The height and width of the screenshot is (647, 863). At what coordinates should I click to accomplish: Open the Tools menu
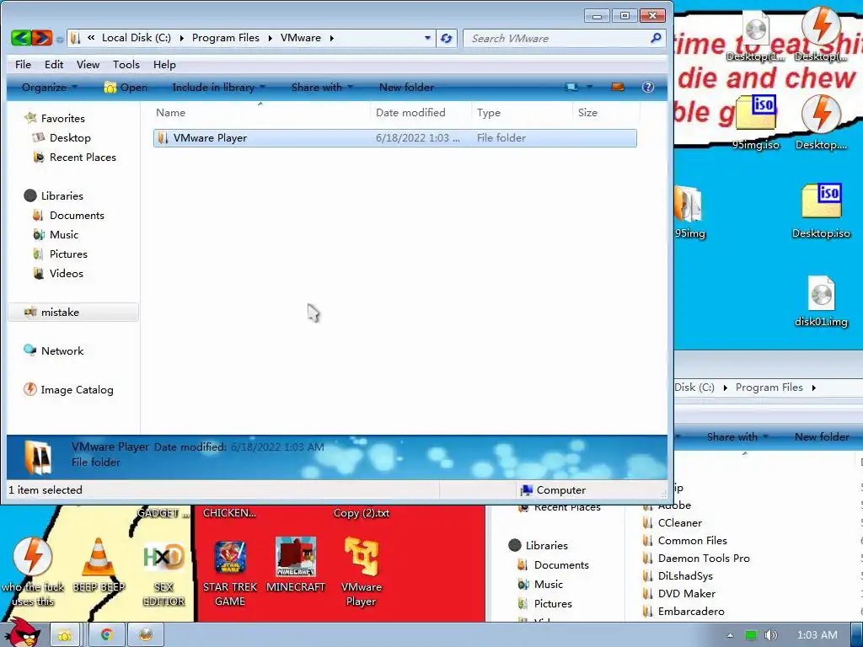tap(126, 64)
